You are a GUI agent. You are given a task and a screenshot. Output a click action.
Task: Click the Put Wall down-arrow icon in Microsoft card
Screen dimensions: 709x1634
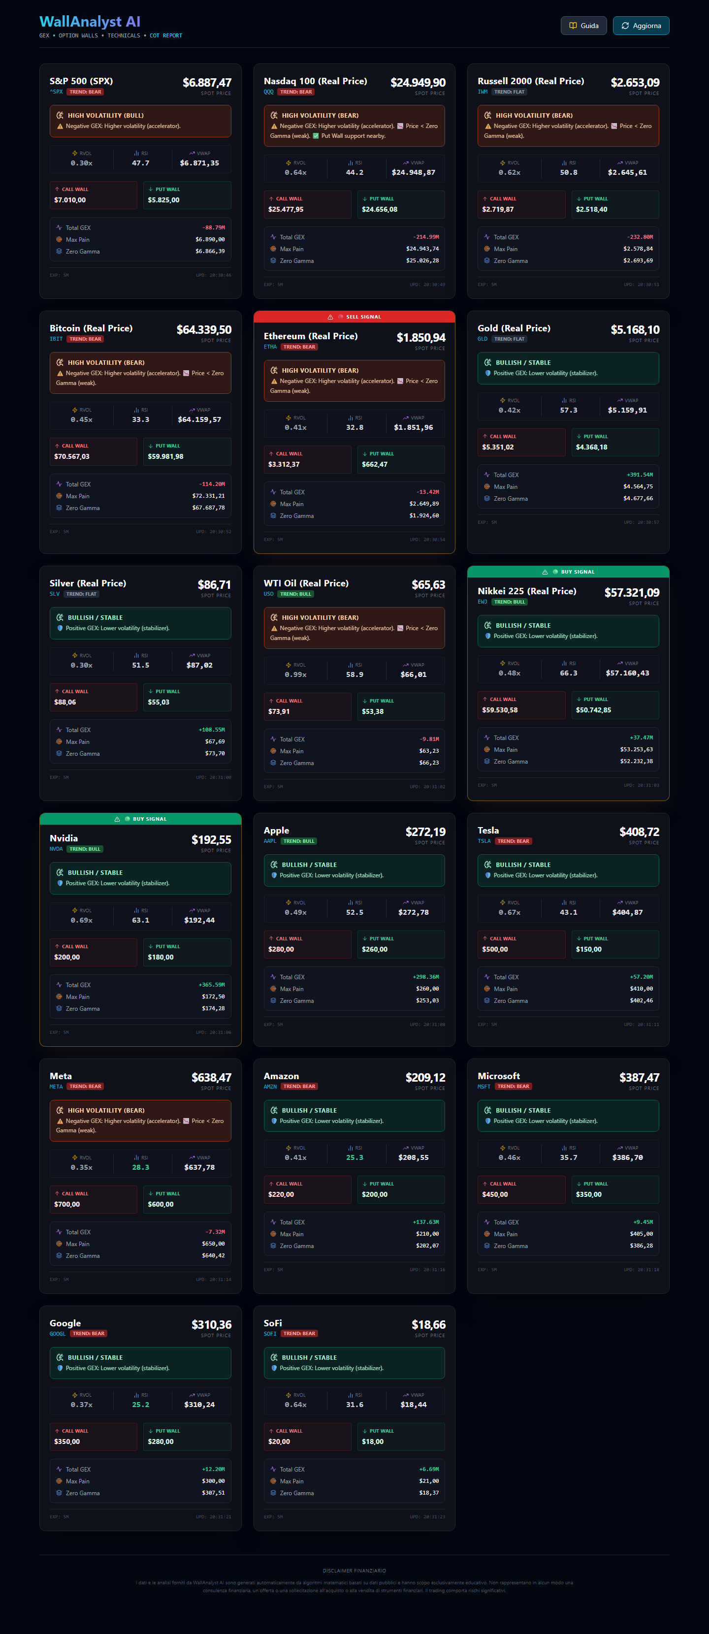coord(579,1184)
